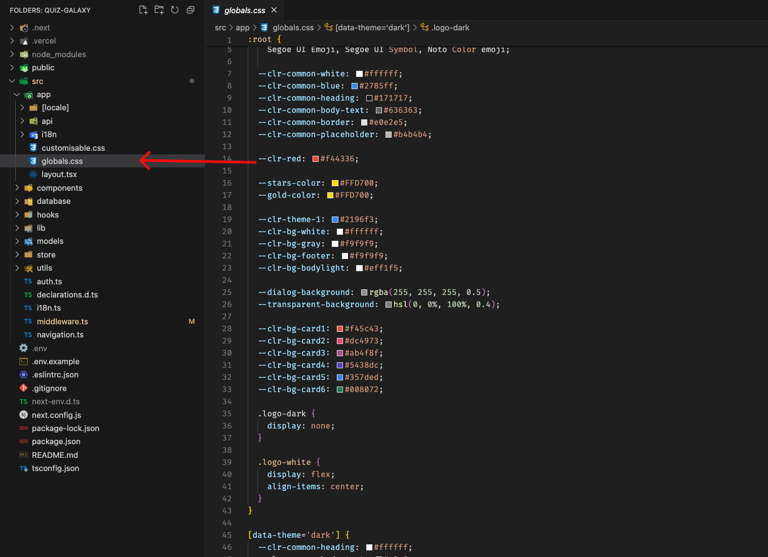Screen dimensions: 768x557
Task: Open color picker for --clr-common-blue swatch
Action: click(355, 86)
